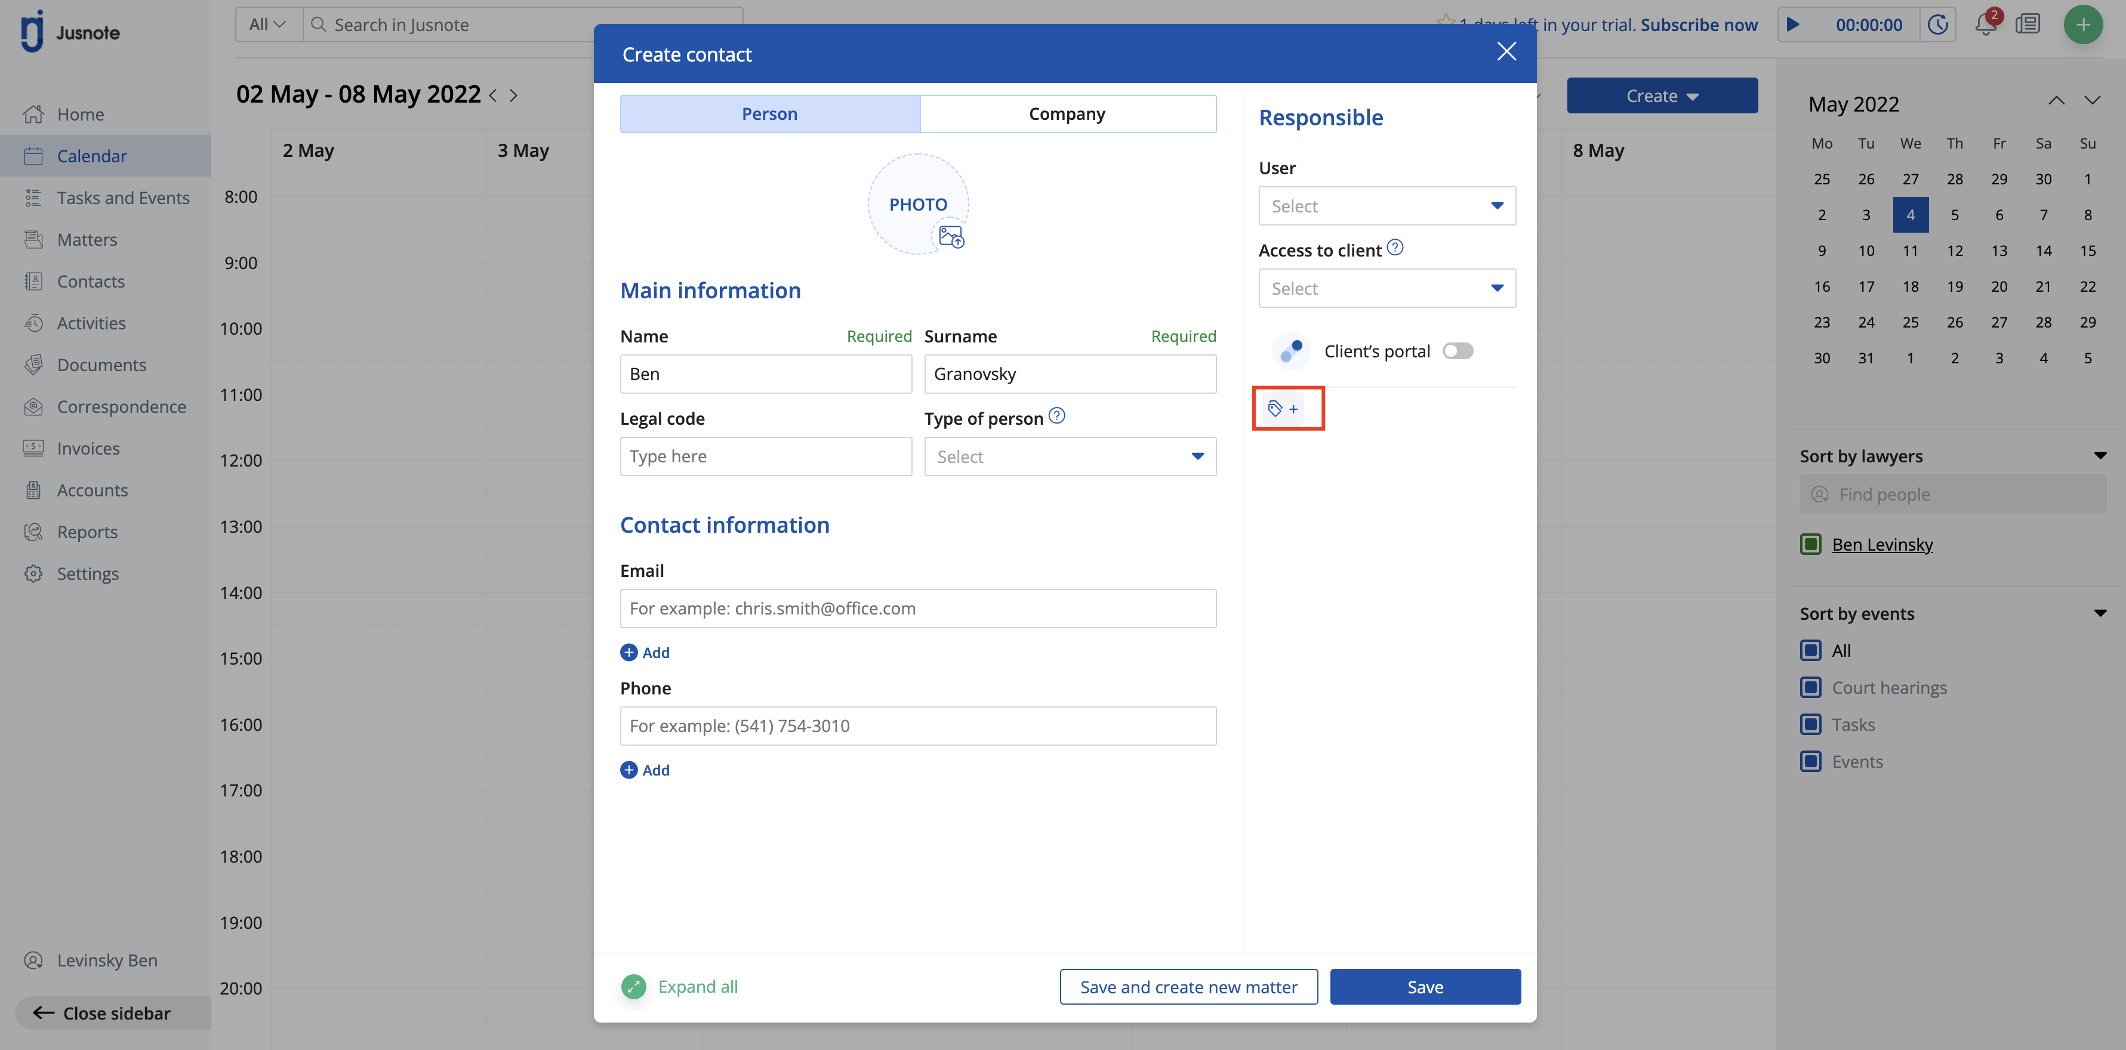Viewport: 2126px width, 1050px height.
Task: Click Save and create new matter
Action: 1188,987
